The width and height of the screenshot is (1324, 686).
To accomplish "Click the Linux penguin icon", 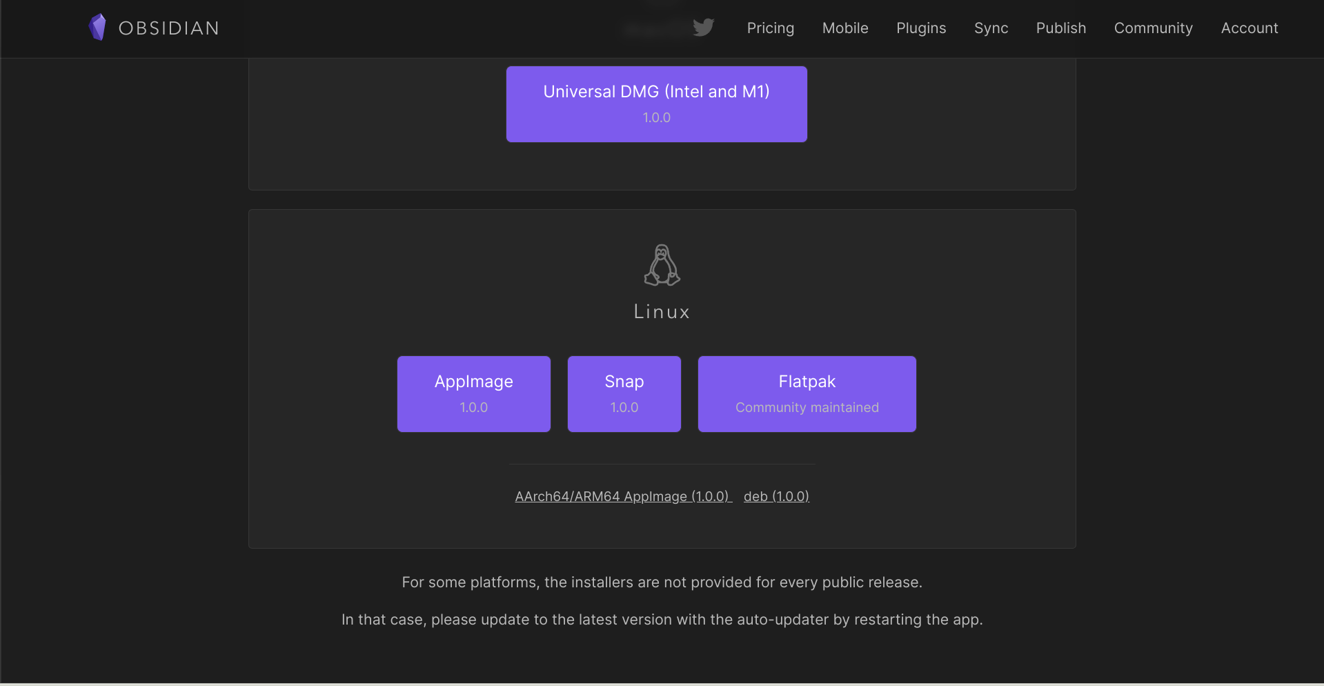I will [662, 265].
